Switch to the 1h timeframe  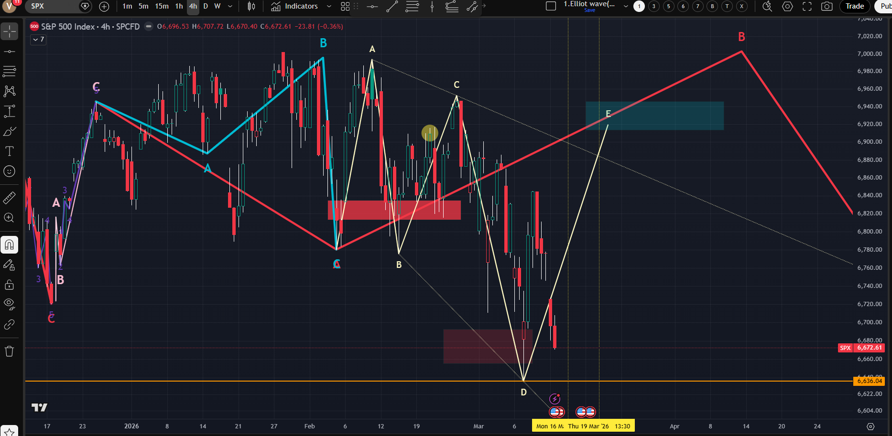pos(179,6)
